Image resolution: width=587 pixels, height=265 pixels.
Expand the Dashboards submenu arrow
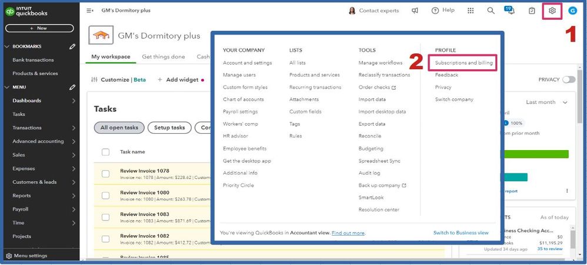point(74,101)
